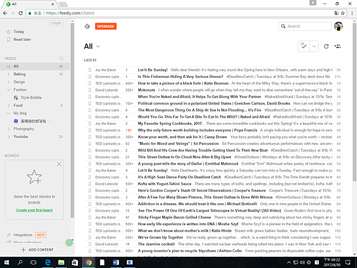Open the Windows Start menu
The image size is (357, 268).
(x=7, y=263)
